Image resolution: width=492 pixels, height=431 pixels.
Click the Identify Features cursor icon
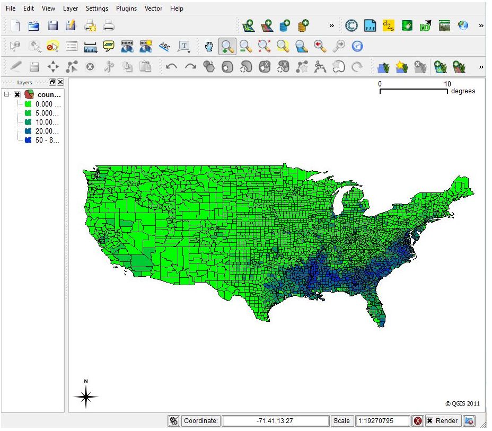click(x=15, y=47)
